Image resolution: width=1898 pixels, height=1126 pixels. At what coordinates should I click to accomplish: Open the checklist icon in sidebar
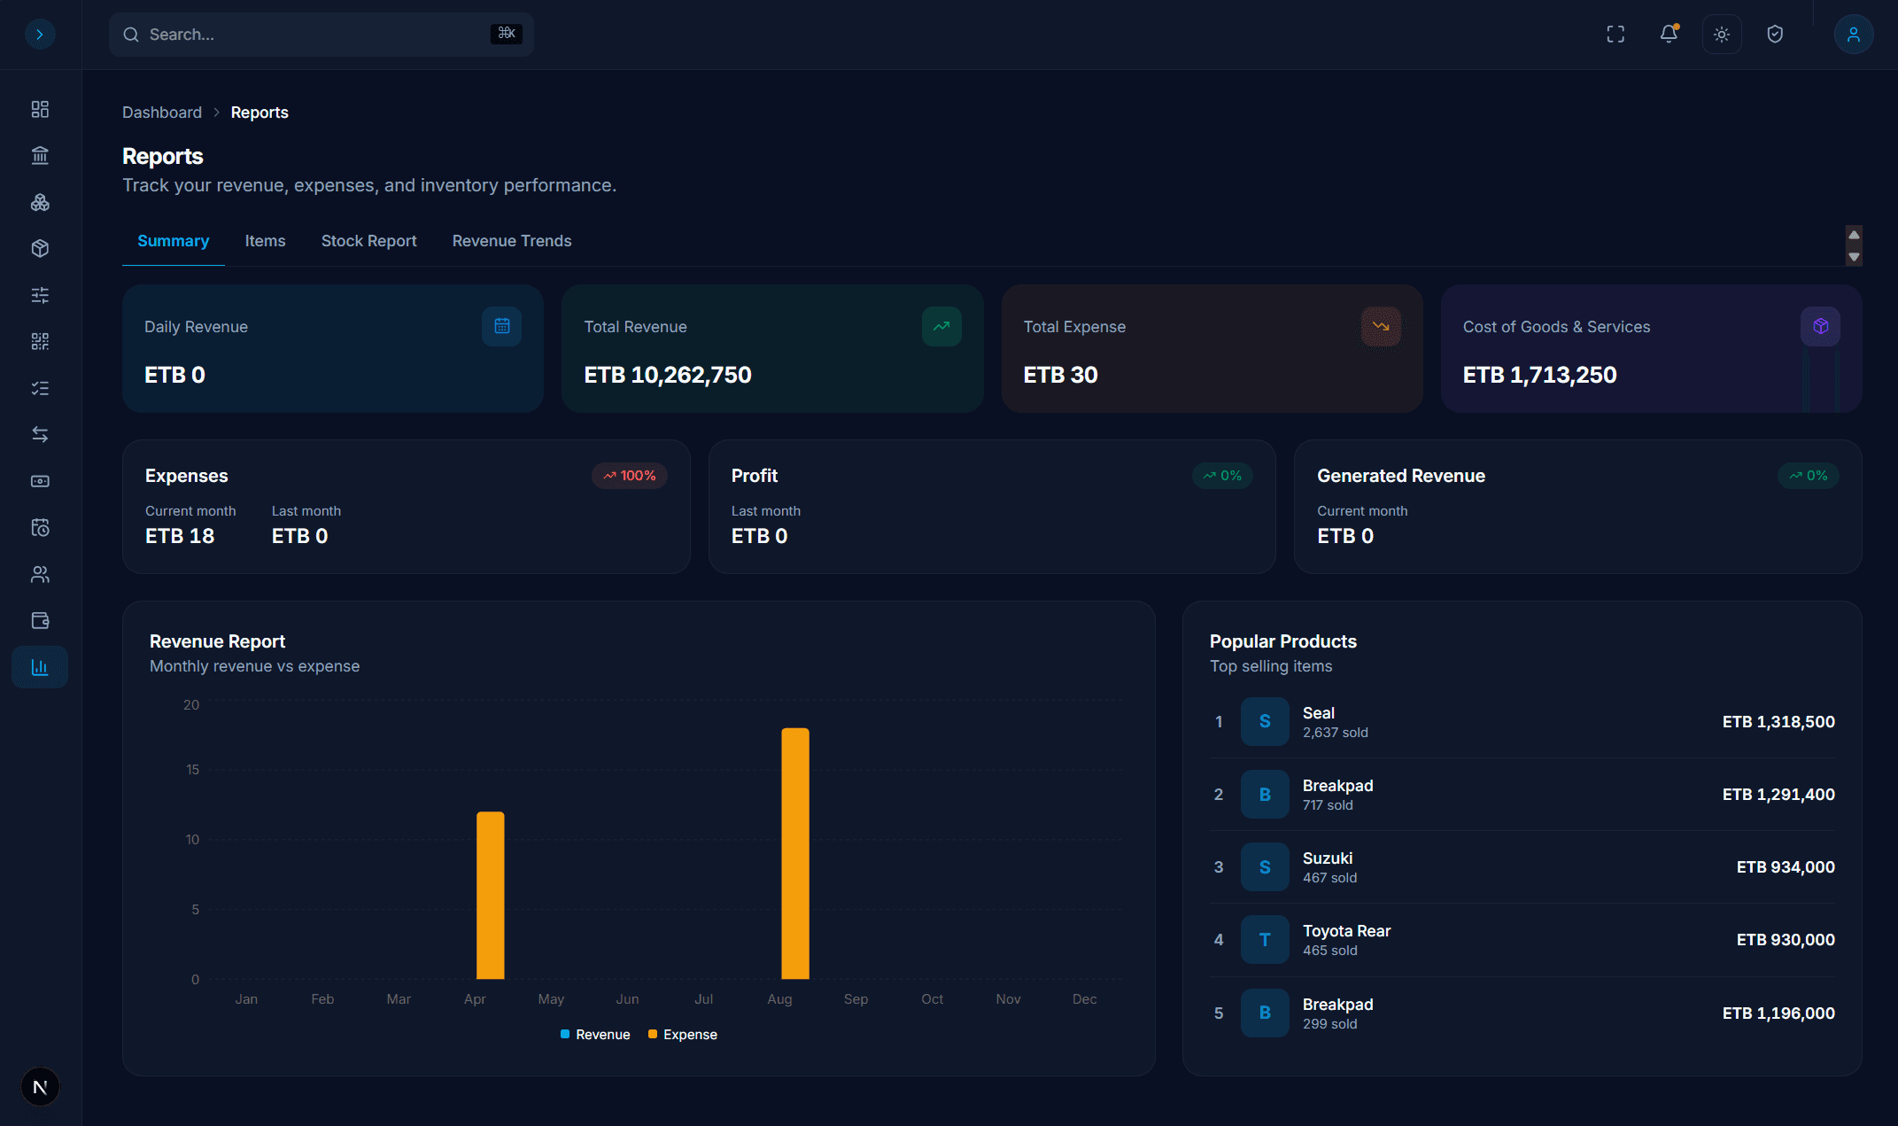(40, 388)
